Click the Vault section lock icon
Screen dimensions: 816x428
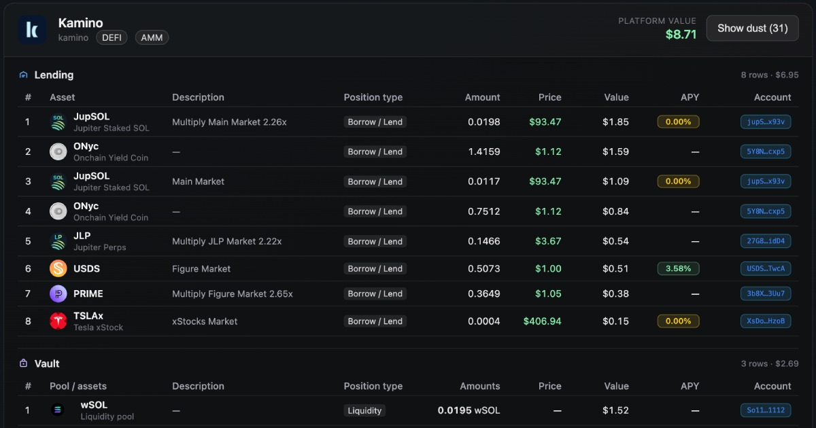coord(24,363)
